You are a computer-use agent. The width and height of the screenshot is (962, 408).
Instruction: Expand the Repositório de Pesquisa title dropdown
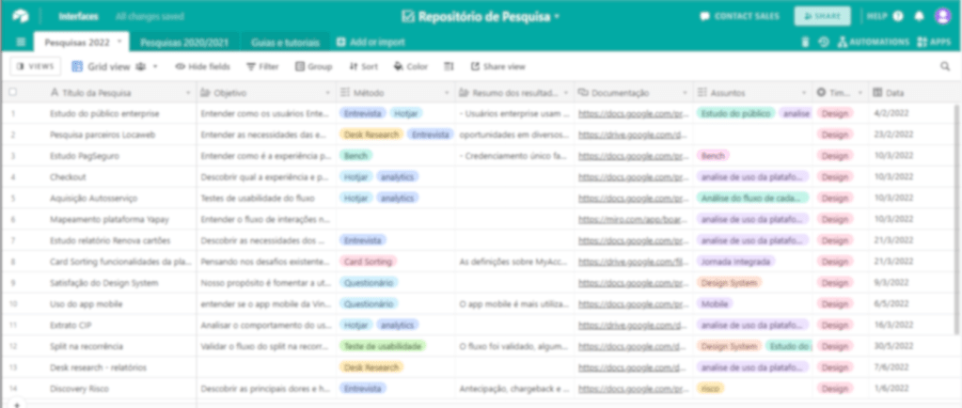click(x=557, y=16)
